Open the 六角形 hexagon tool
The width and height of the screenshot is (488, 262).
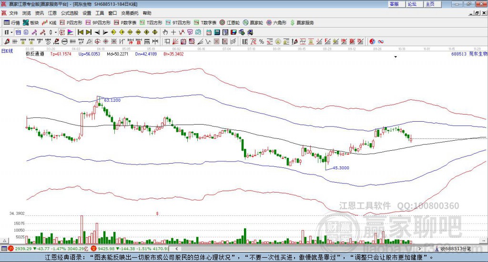pos(276,23)
